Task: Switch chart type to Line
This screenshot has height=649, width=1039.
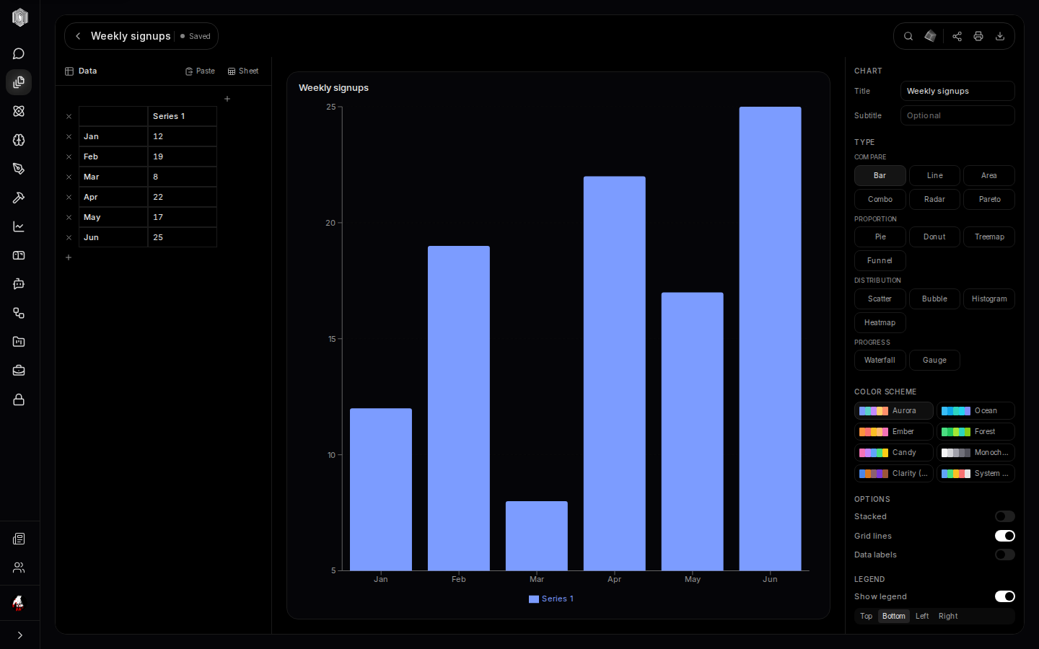Action: pyautogui.click(x=934, y=175)
